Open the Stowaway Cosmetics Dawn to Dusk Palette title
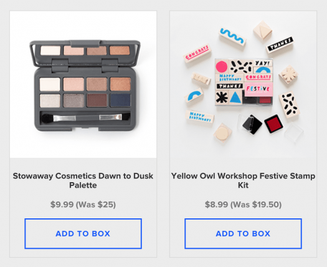The image size is (327, 267). [83, 180]
